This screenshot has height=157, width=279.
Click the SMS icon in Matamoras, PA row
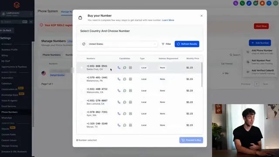click(125, 79)
